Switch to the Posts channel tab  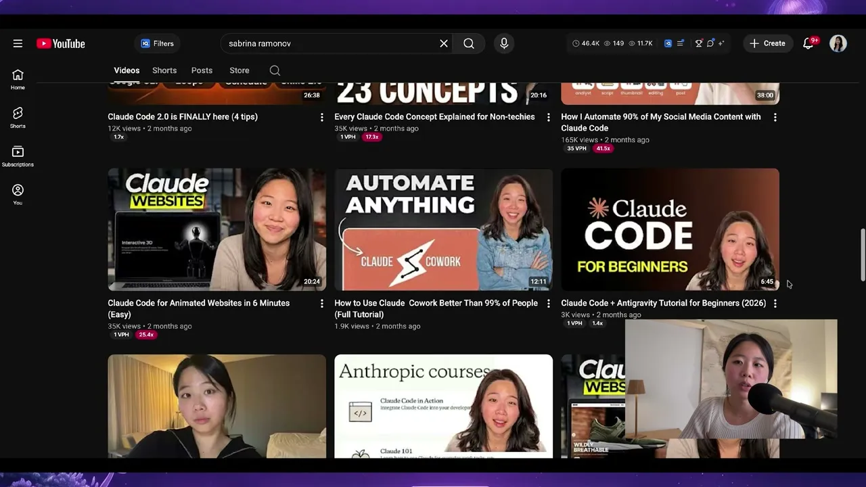pyautogui.click(x=202, y=70)
